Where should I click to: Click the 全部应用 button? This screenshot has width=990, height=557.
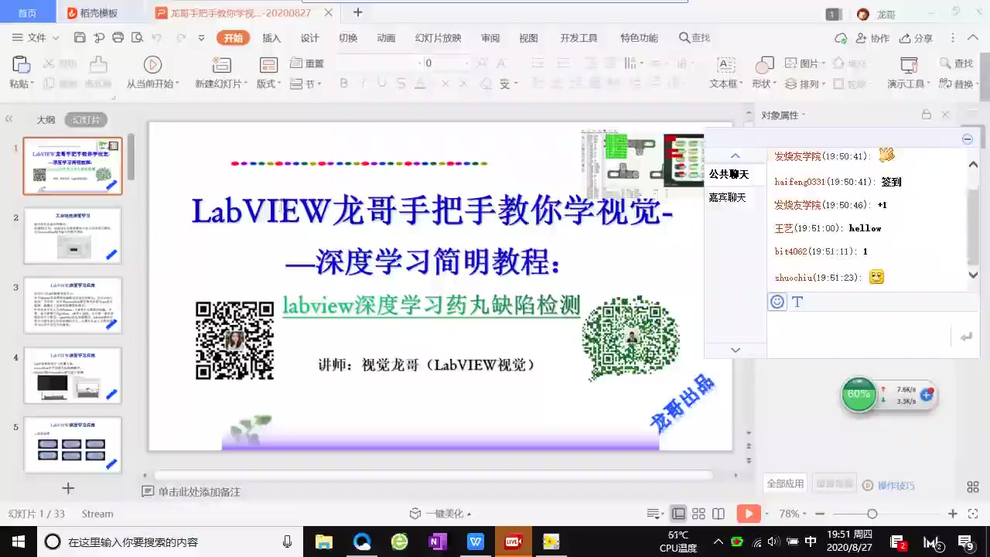[x=785, y=484]
